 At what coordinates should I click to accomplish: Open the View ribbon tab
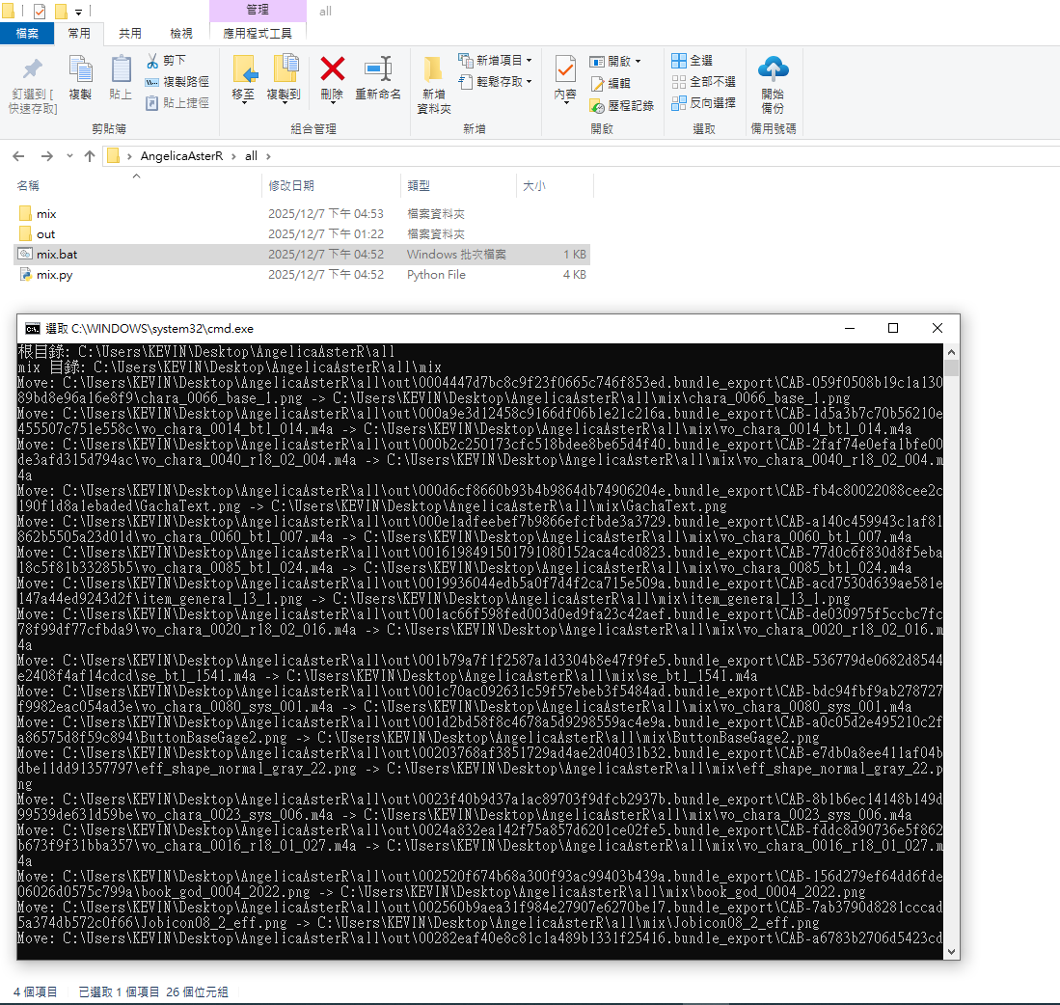coord(180,33)
